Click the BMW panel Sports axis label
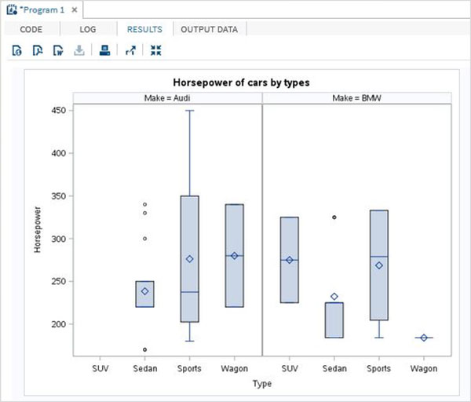The height and width of the screenshot is (402, 471). click(x=379, y=369)
